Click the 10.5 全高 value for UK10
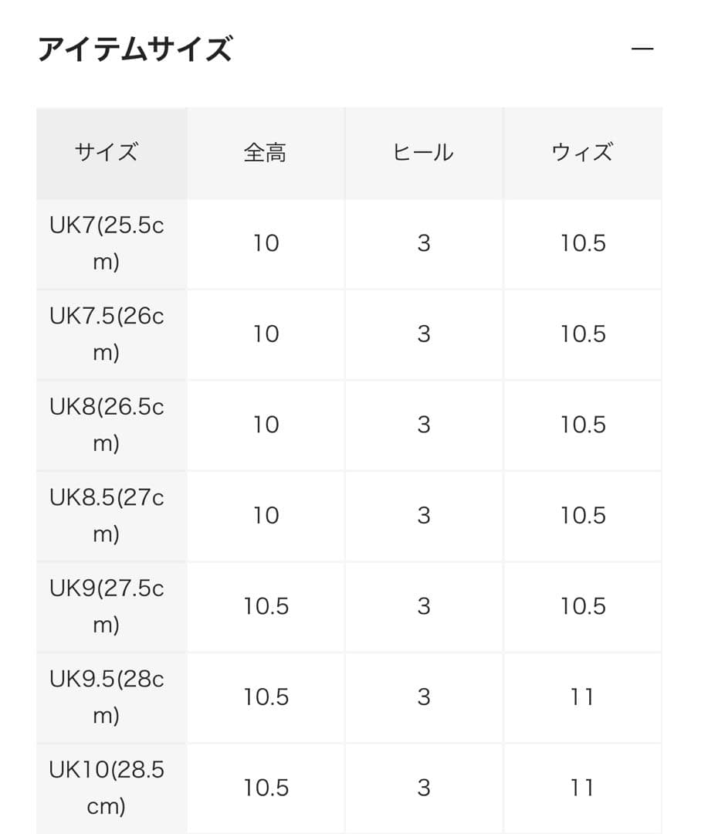The image size is (708, 834). point(264,786)
